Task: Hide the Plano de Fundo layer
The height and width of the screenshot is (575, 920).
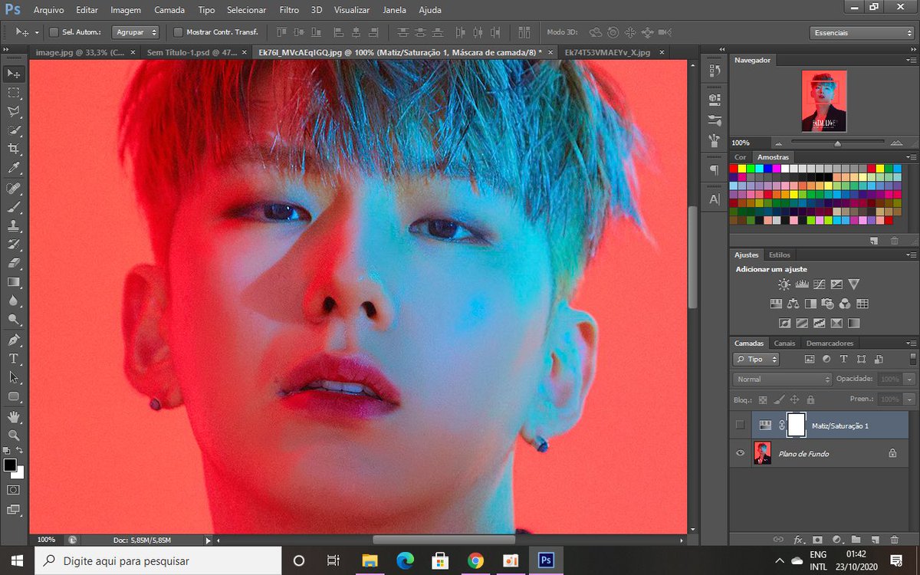Action: 740,453
